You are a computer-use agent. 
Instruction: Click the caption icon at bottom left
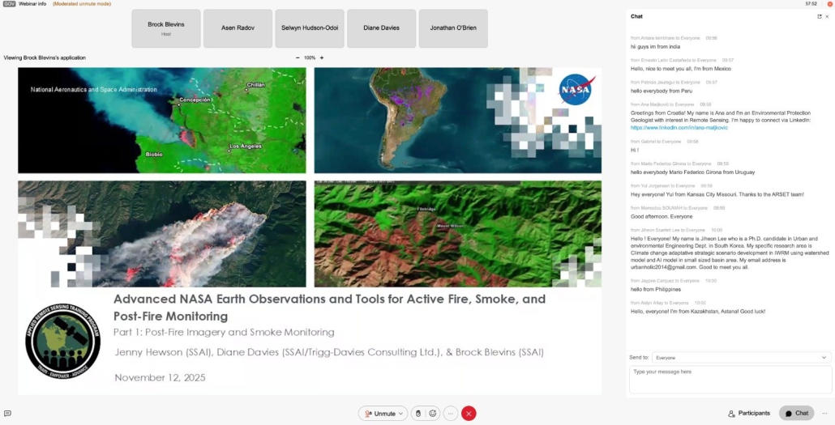coord(7,413)
